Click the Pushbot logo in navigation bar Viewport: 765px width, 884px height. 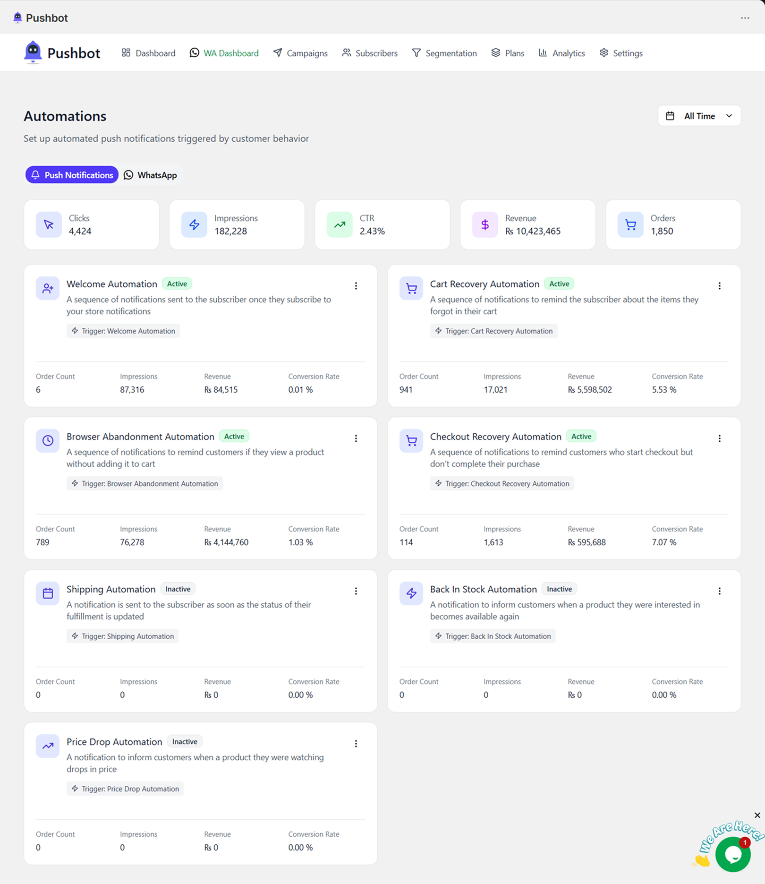point(62,52)
